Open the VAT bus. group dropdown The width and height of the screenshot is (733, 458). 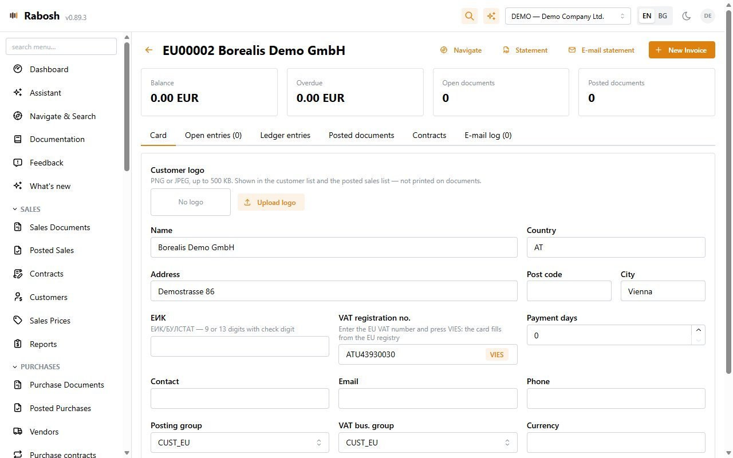coord(428,443)
